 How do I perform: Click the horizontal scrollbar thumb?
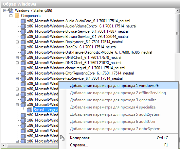coord(33,146)
